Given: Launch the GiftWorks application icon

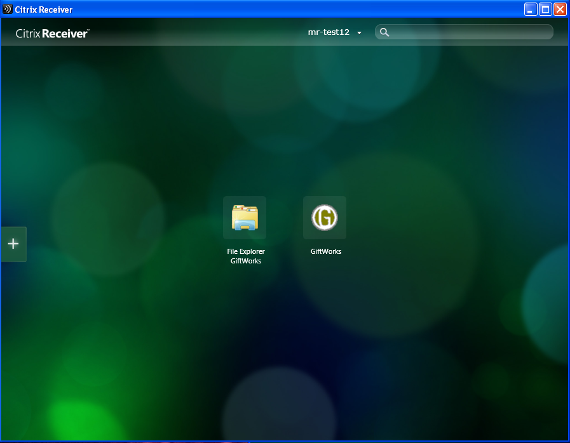Looking at the screenshot, I should 325,218.
